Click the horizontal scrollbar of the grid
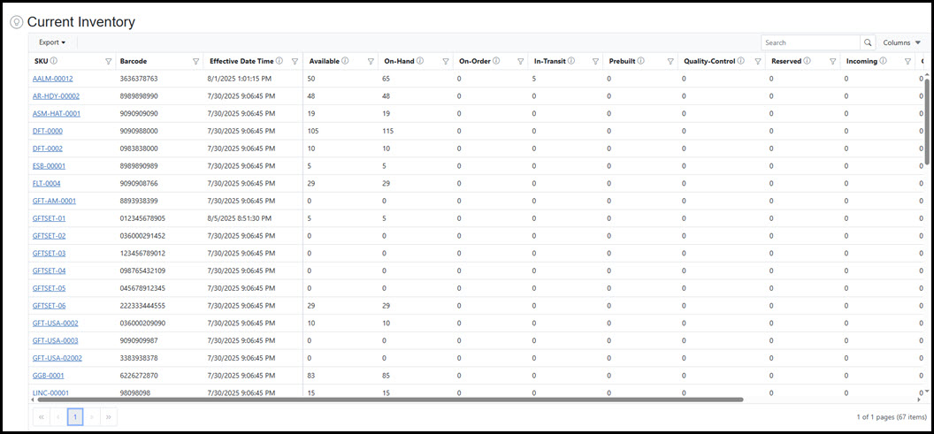934x434 pixels. pyautogui.click(x=389, y=400)
